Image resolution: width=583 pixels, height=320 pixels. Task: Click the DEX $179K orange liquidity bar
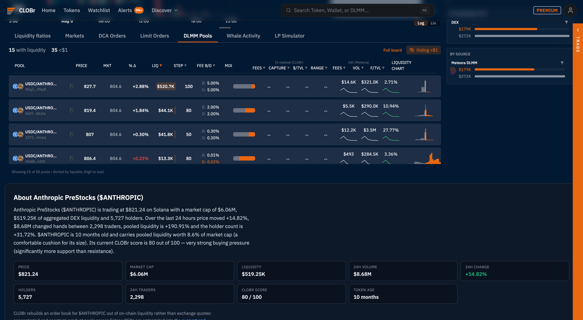pyautogui.click(x=506, y=29)
